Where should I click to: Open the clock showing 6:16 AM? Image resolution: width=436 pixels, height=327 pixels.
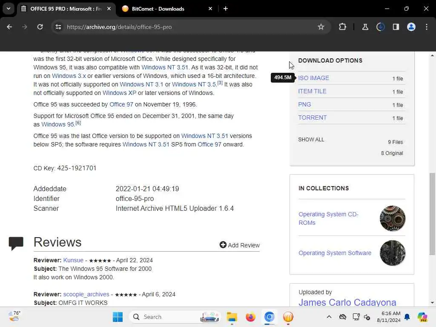pos(388,317)
